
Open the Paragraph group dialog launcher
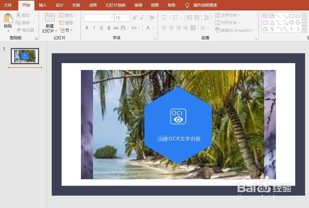[256, 39]
